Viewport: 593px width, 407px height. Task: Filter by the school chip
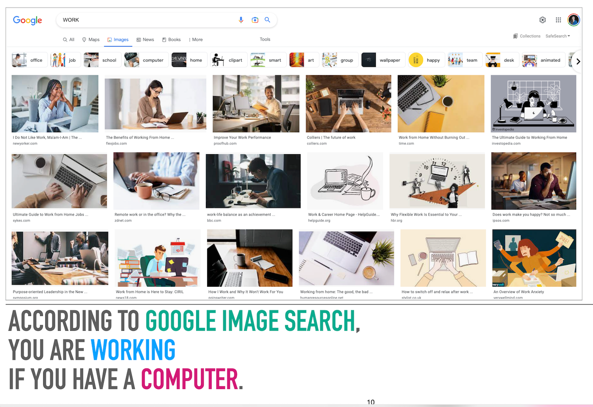coord(102,60)
